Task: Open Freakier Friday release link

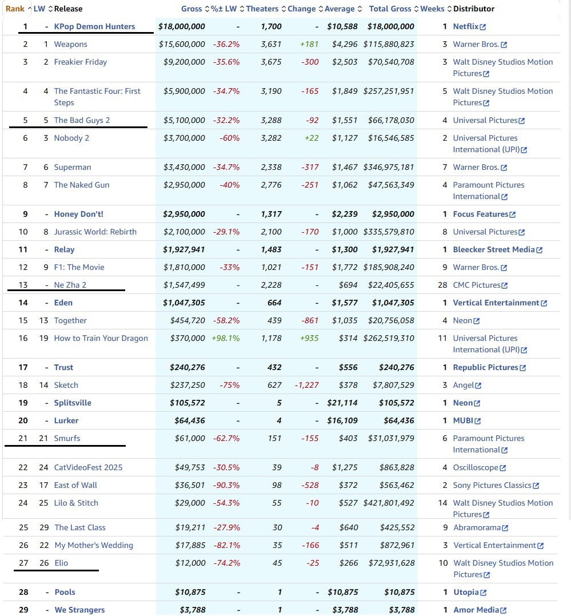Action: 80,62
